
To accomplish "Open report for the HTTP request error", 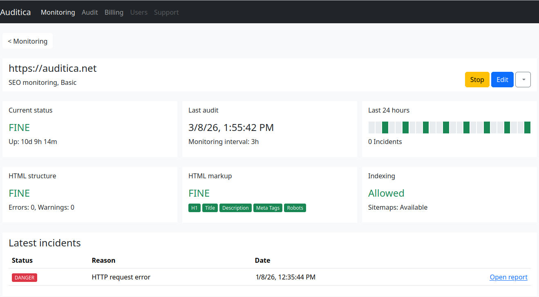I will coord(508,277).
